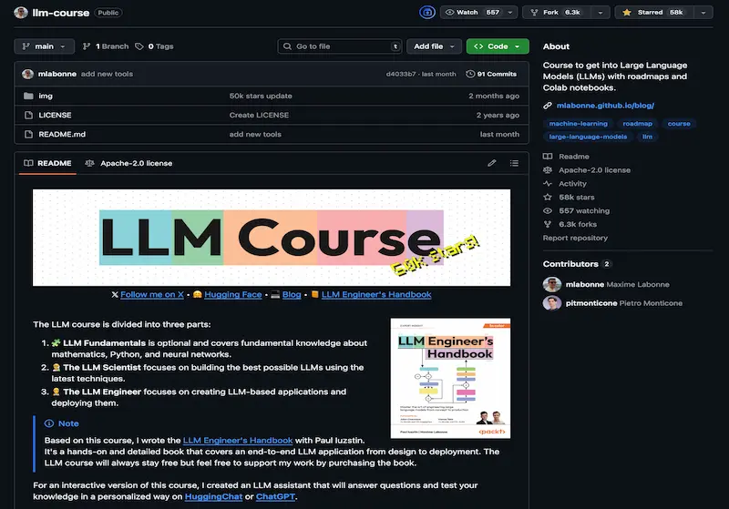The width and height of the screenshot is (729, 509).
Task: Expand the Watch notifications dropdown arrow
Action: click(x=510, y=13)
